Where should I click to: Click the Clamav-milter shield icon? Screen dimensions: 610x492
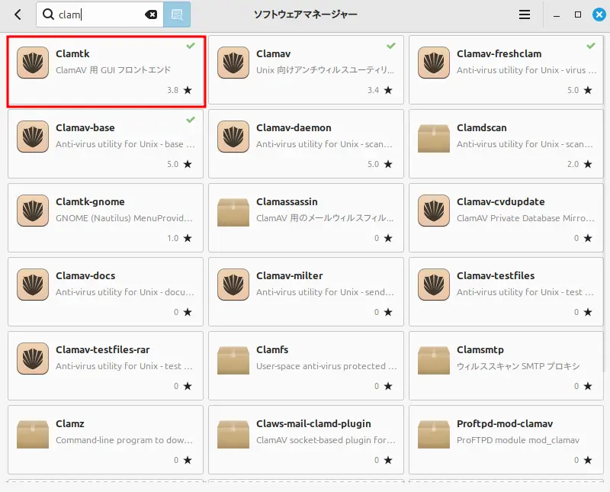tap(233, 285)
